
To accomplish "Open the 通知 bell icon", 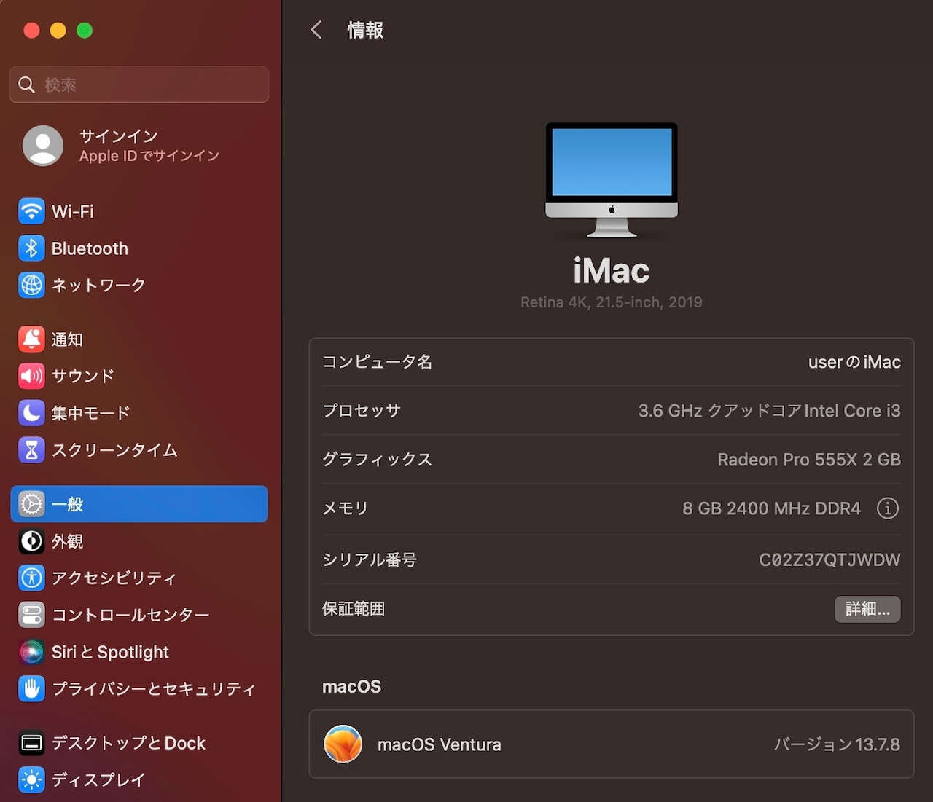I will point(31,339).
